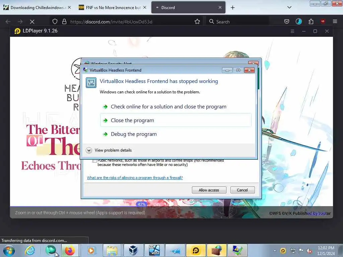Click Allow access in Security Alert
This screenshot has height=257, width=343.
tap(209, 190)
